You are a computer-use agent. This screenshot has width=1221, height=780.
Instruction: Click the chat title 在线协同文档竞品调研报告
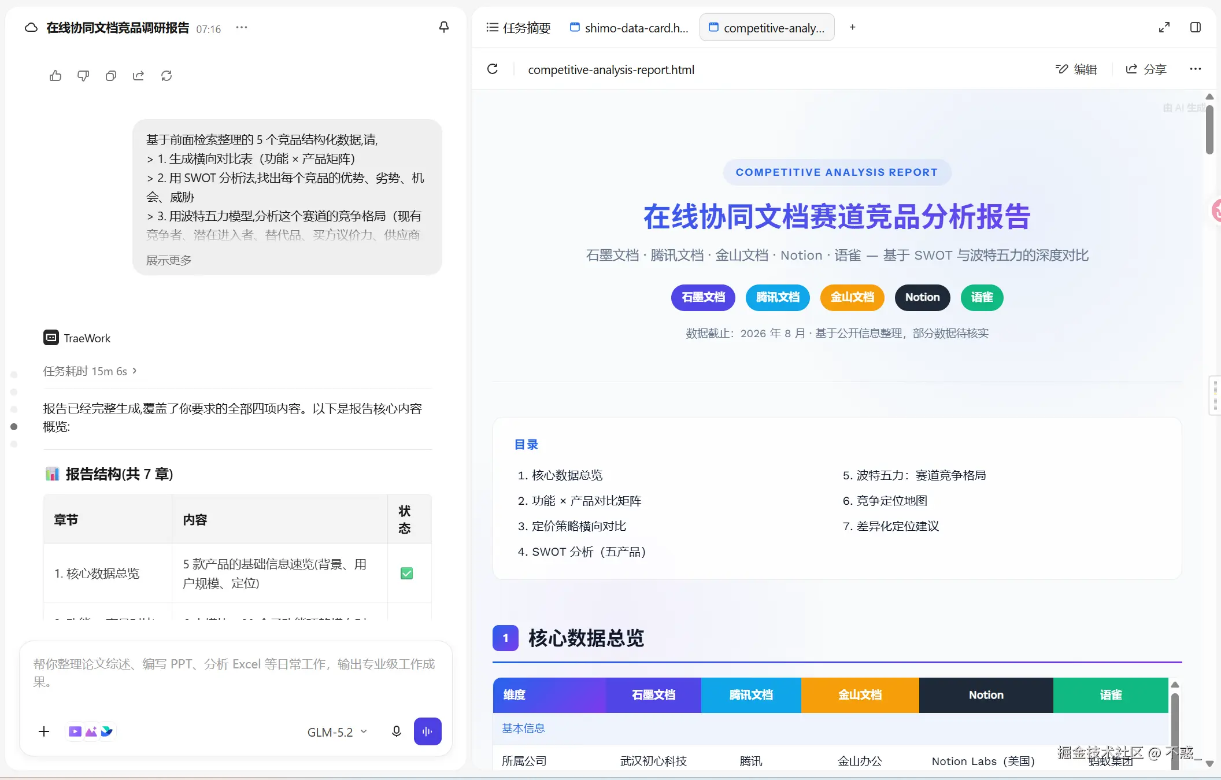click(117, 28)
